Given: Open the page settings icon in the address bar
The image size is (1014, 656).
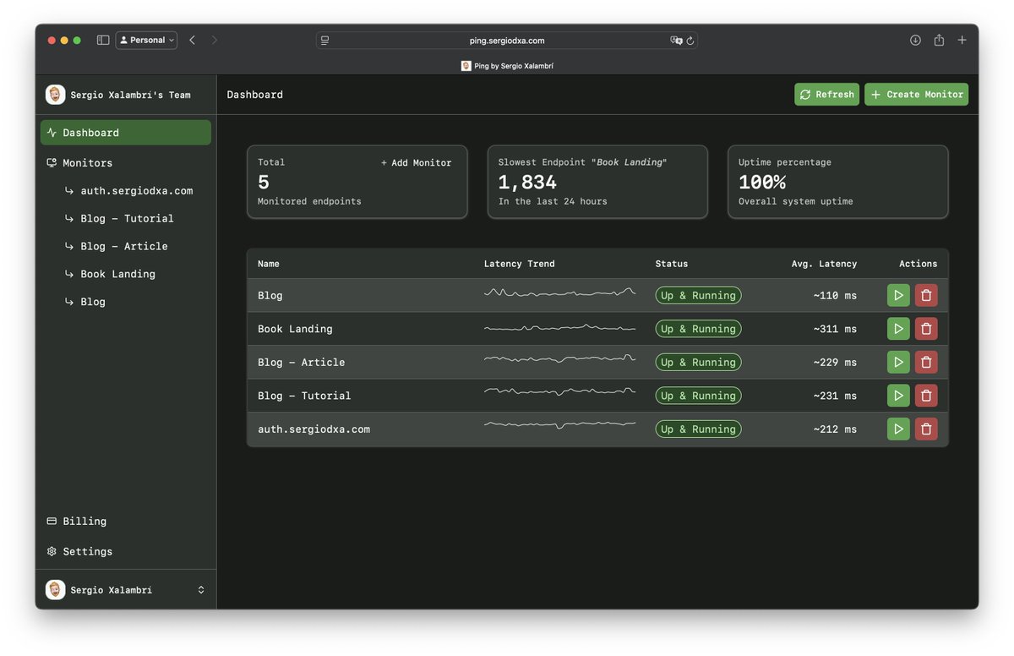Looking at the screenshot, I should click(324, 41).
